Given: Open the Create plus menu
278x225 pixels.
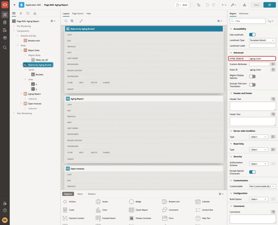Looking at the screenshot, I should click(224, 5).
